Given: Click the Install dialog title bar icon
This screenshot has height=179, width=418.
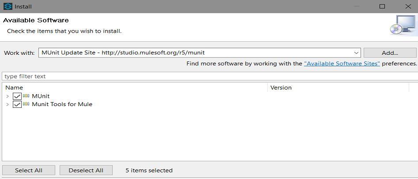Looking at the screenshot, I should 7,7.
